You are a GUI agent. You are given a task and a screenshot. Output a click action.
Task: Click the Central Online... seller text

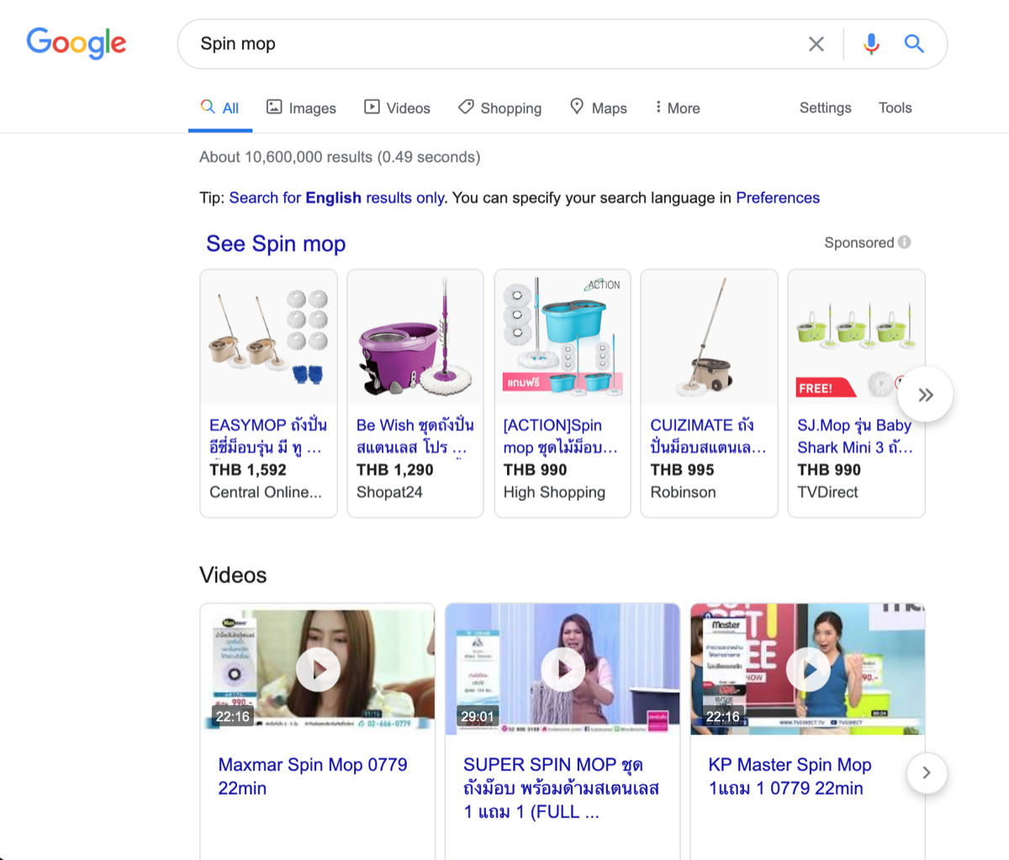pyautogui.click(x=266, y=493)
